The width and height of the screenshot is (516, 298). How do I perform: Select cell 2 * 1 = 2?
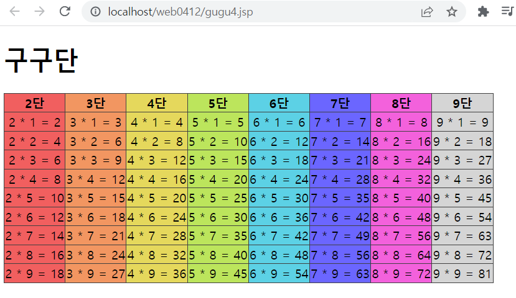click(x=35, y=122)
